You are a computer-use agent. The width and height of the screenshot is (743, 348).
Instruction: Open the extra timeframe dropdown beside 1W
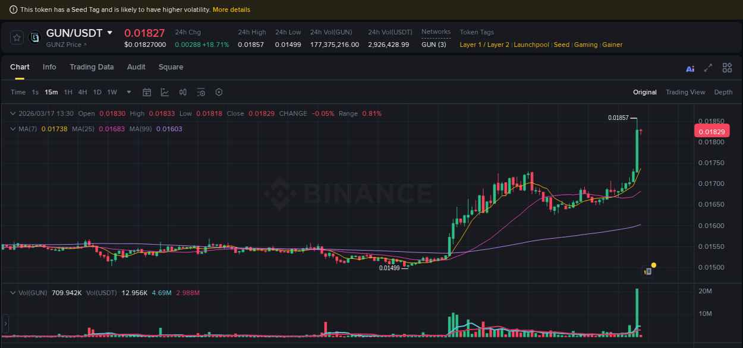click(x=128, y=92)
